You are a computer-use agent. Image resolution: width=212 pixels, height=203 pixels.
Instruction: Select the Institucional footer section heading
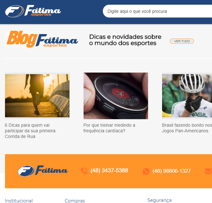coord(19,201)
